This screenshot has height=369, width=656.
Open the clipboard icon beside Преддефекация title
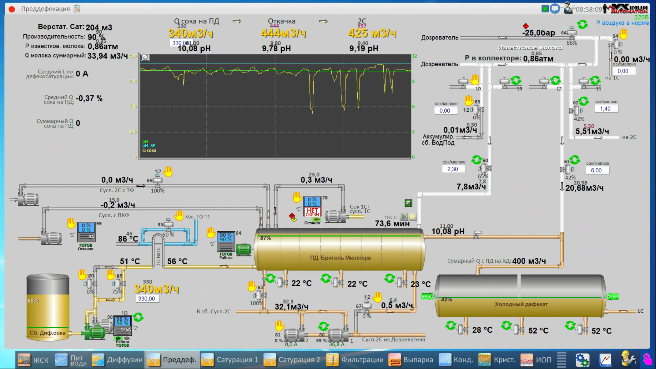click(77, 8)
